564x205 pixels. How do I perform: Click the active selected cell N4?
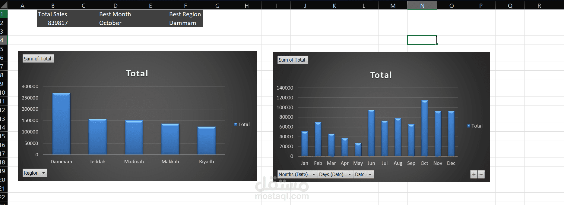point(422,40)
